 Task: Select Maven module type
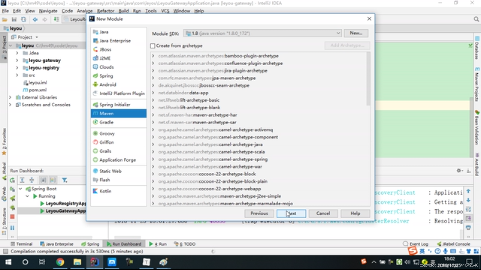(118, 113)
